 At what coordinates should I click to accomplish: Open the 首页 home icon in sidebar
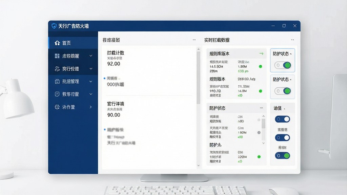(57, 43)
